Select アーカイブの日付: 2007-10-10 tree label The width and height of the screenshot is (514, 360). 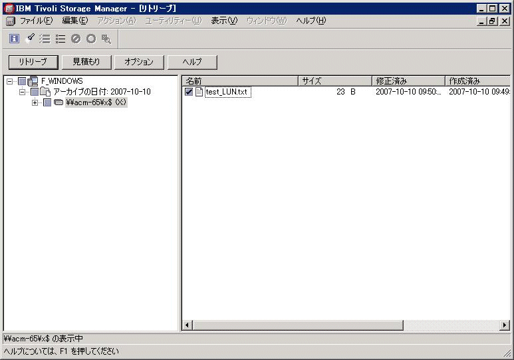(102, 92)
